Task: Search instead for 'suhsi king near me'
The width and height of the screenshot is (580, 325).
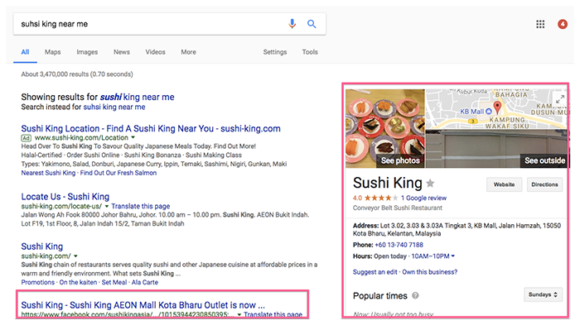Action: click(x=114, y=108)
